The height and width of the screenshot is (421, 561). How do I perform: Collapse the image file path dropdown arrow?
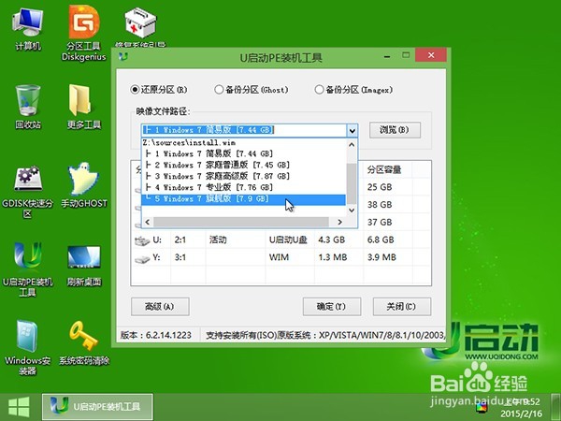pyautogui.click(x=352, y=130)
